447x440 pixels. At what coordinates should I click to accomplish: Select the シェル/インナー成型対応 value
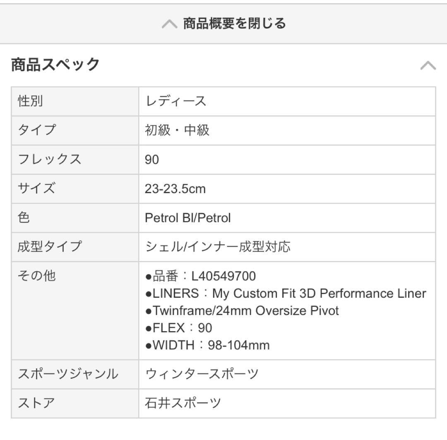pyautogui.click(x=218, y=247)
